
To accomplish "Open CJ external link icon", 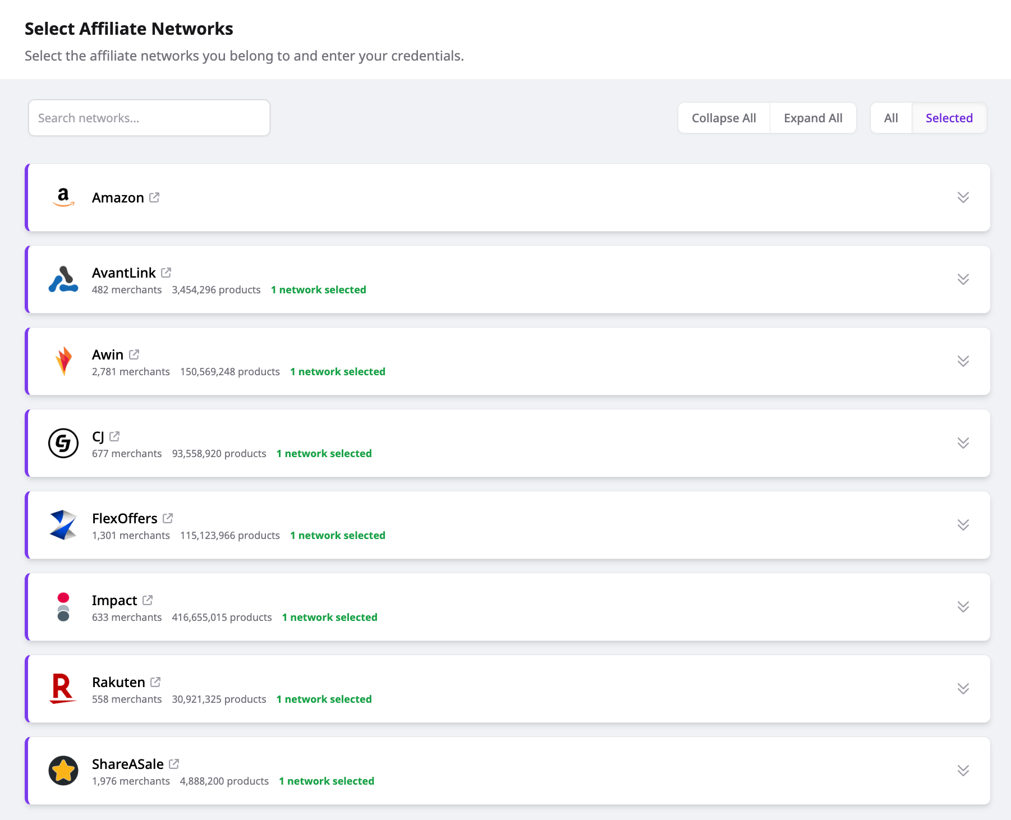I will [x=114, y=436].
